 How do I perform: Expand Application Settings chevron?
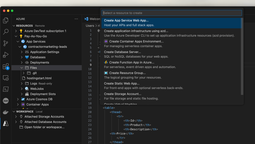22,52
